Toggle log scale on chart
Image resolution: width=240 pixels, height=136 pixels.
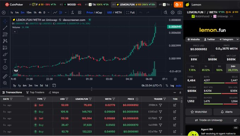(172, 85)
